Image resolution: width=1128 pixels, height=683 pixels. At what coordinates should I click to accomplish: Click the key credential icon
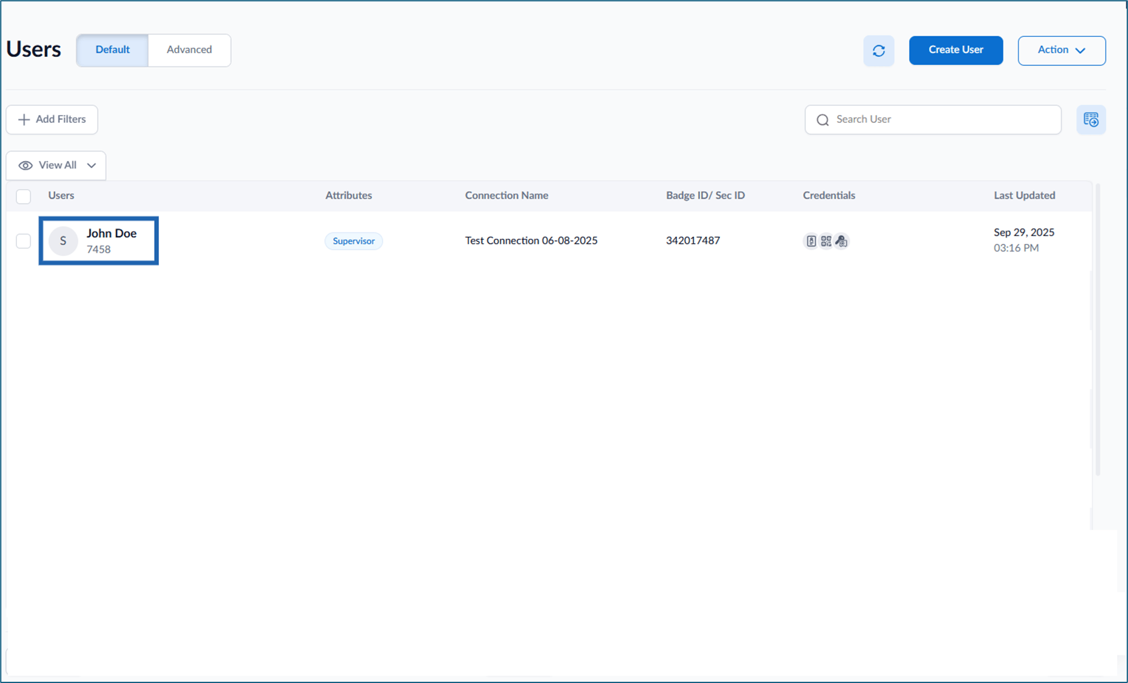pos(841,241)
